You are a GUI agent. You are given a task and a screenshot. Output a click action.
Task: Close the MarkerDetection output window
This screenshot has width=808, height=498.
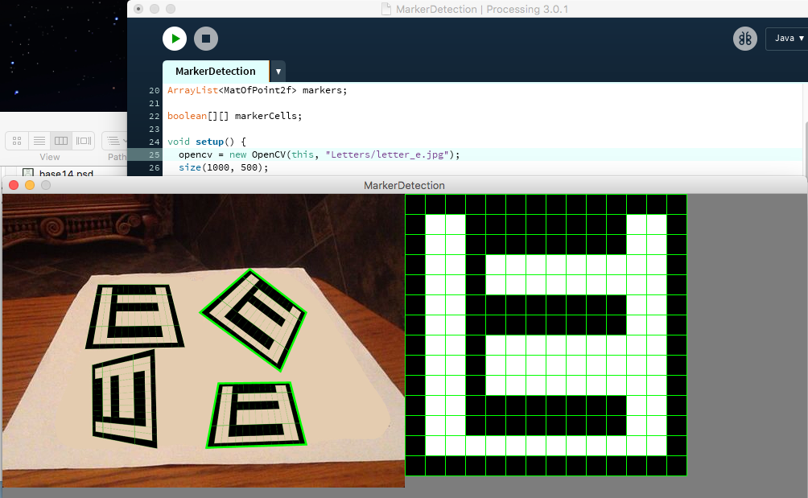click(x=13, y=185)
